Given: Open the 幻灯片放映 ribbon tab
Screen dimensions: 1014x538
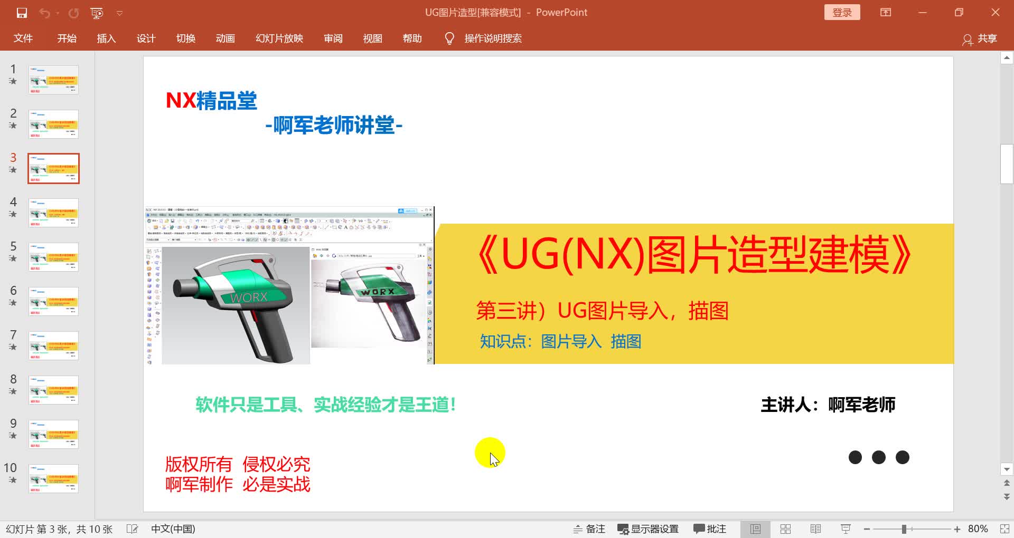Looking at the screenshot, I should click(279, 39).
